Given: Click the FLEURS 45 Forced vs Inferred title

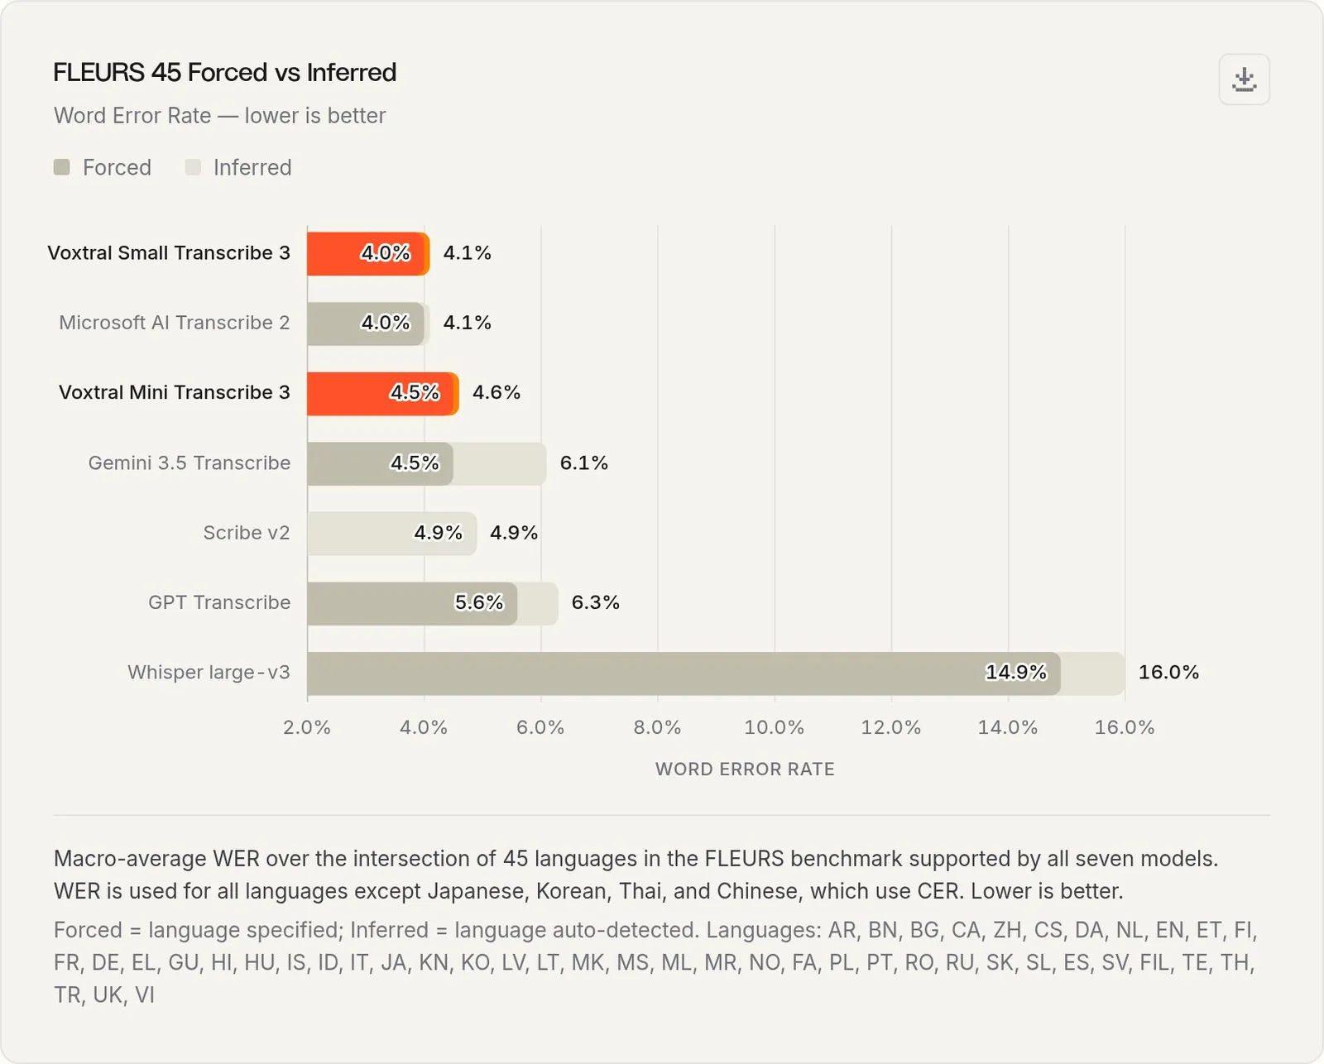Looking at the screenshot, I should coord(225,72).
